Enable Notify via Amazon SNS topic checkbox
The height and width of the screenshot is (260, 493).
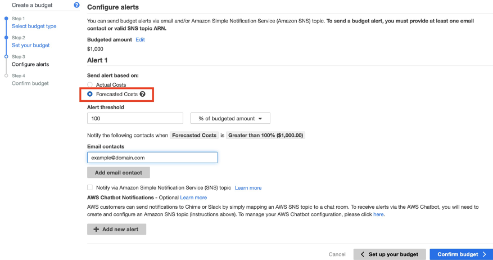pyautogui.click(x=90, y=187)
